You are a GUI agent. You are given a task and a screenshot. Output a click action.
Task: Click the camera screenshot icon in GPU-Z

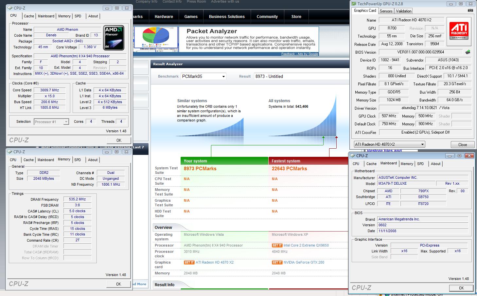[470, 10]
